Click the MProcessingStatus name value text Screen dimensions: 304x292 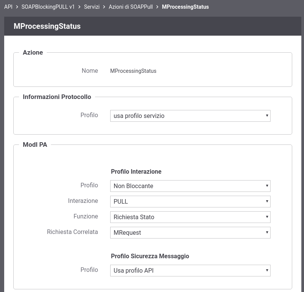click(133, 71)
